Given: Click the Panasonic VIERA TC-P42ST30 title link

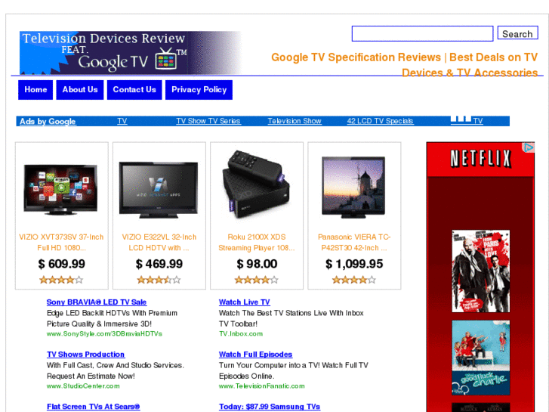Looking at the screenshot, I should (354, 243).
